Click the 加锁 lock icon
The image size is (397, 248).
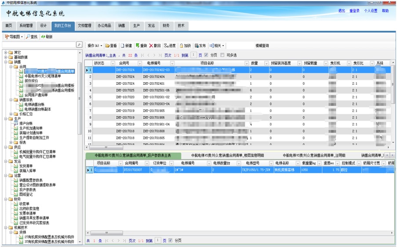[185, 46]
